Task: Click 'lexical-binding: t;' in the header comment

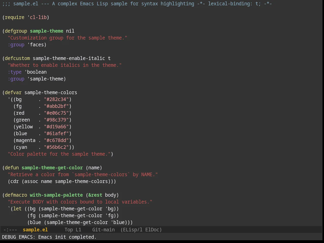Action: (234, 4)
